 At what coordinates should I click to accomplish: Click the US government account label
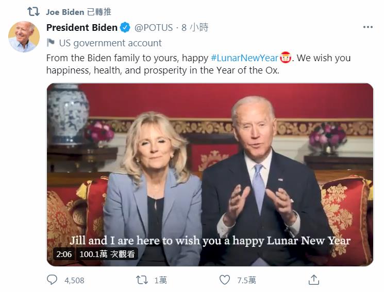110,43
